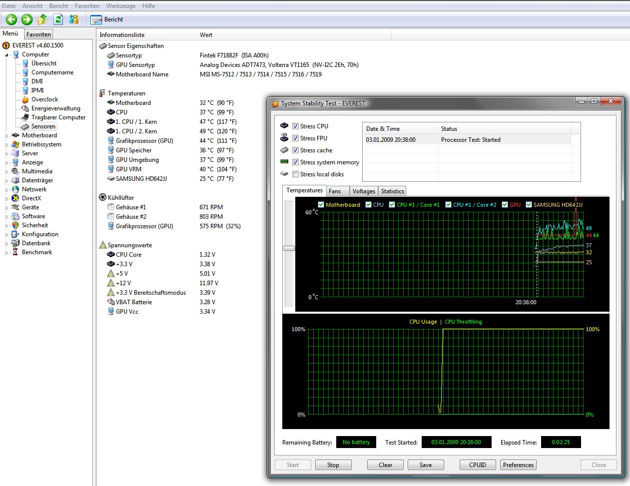The image size is (630, 486).
Task: Click the green Back arrow toolbar icon
Action: point(11,19)
